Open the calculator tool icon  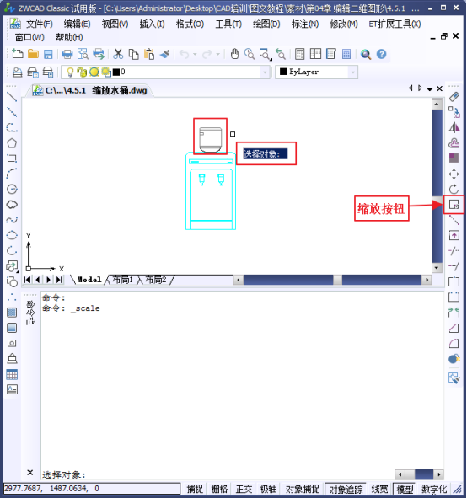click(346, 54)
